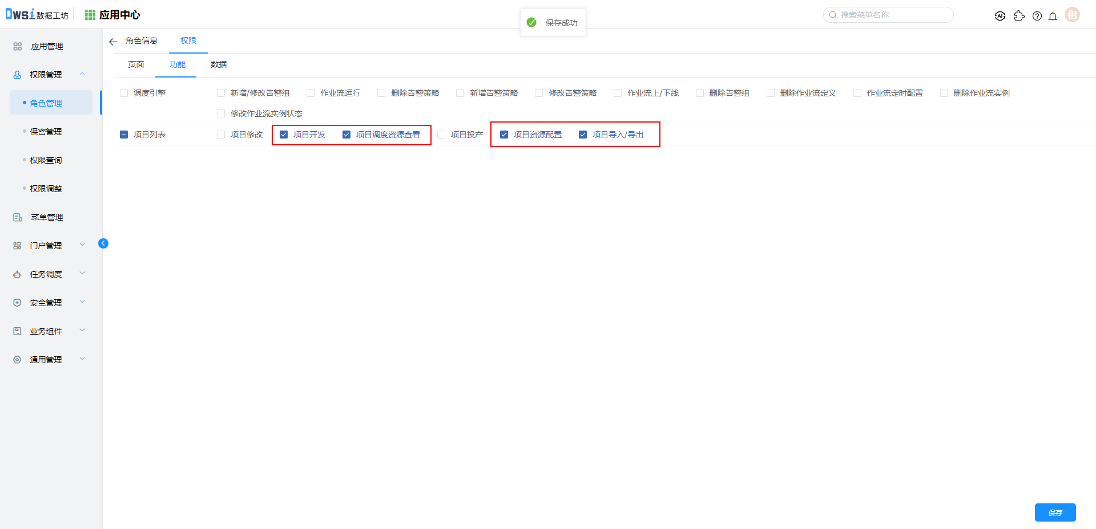Open 权限查询 in the sidebar
This screenshot has height=529, width=1096.
(x=46, y=160)
